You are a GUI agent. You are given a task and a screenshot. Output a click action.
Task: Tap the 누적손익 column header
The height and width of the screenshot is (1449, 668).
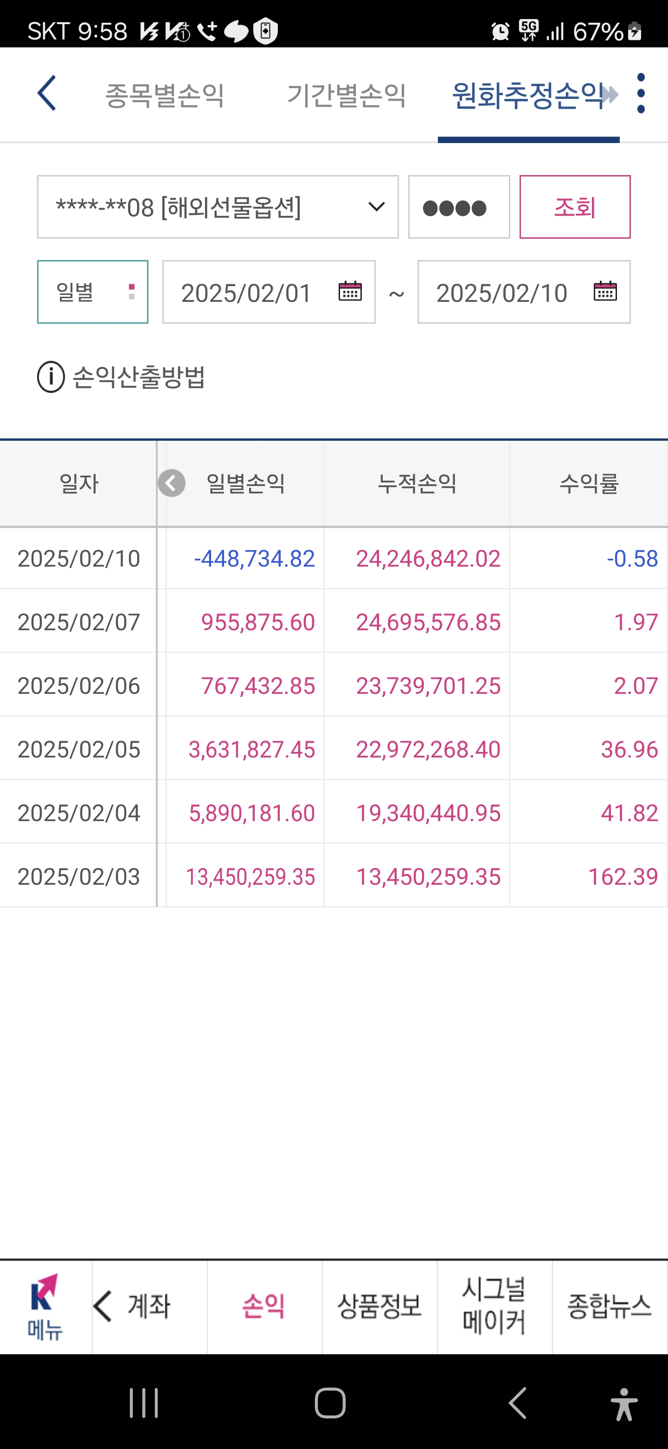click(x=417, y=483)
